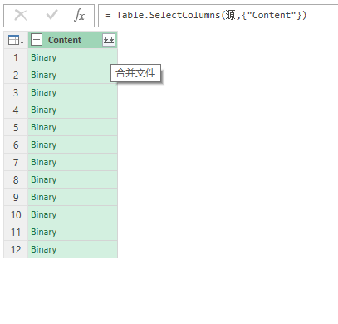
Task: Confirm the formula with checkmark icon
Action: coord(51,15)
